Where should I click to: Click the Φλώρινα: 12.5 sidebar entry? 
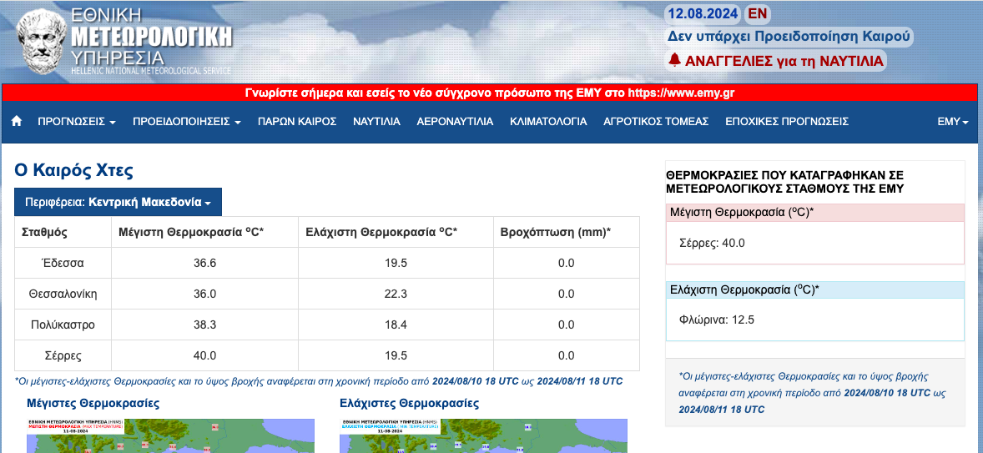pyautogui.click(x=717, y=320)
